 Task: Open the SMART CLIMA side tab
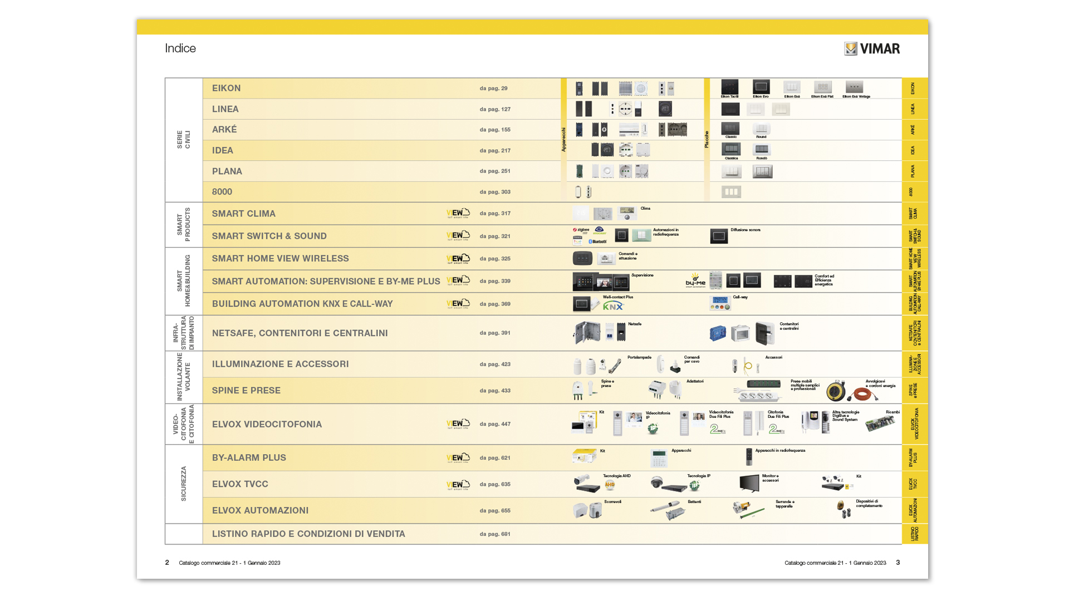click(915, 214)
